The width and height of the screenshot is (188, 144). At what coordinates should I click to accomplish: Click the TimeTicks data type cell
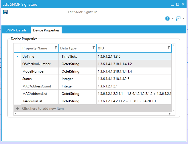click(x=77, y=56)
